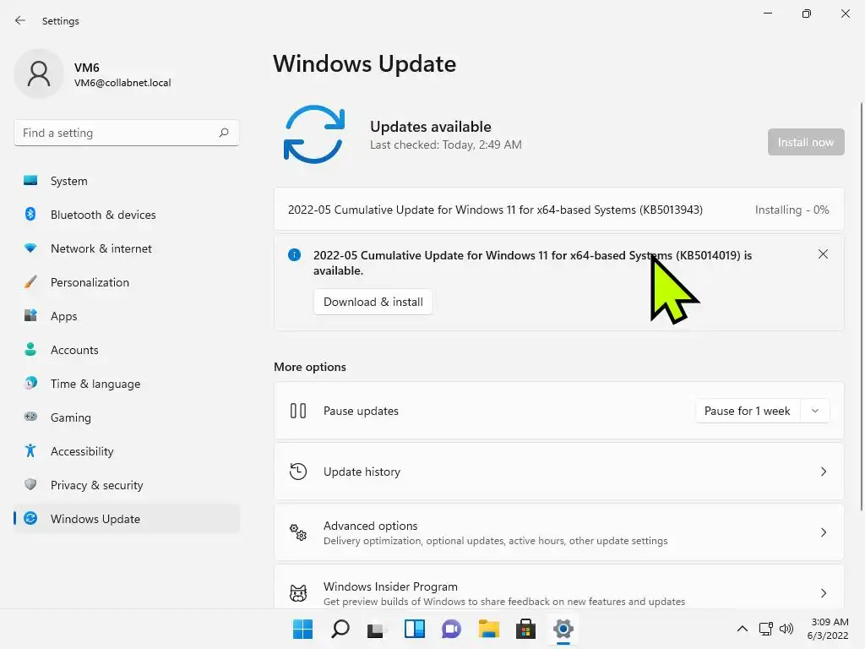The height and width of the screenshot is (649, 865).
Task: Click the Privacy & security shield icon
Action: pyautogui.click(x=30, y=484)
